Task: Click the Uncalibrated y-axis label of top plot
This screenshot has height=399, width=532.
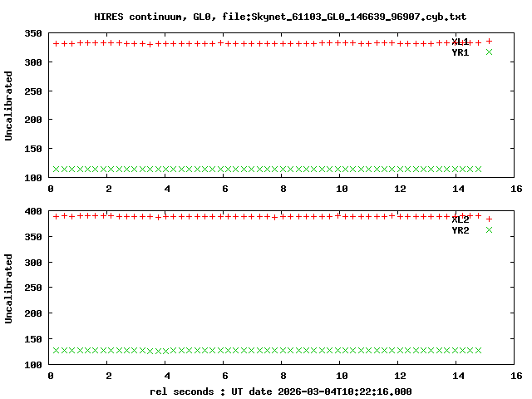Action: pos(9,106)
